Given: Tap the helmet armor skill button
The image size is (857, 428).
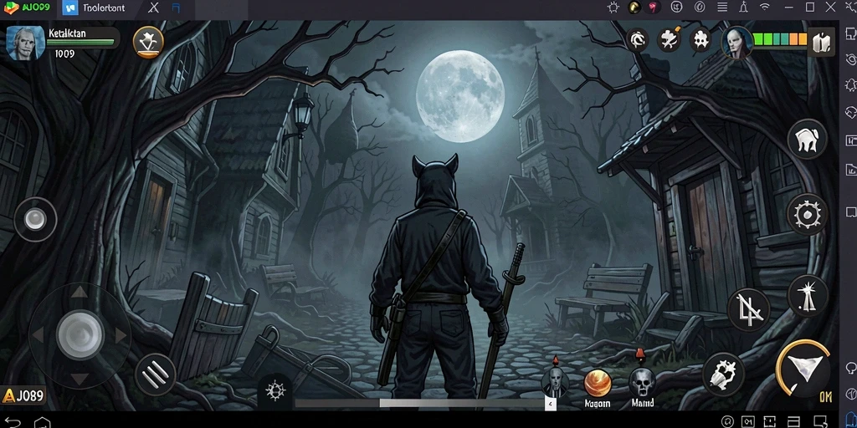Looking at the screenshot, I should click(808, 140).
